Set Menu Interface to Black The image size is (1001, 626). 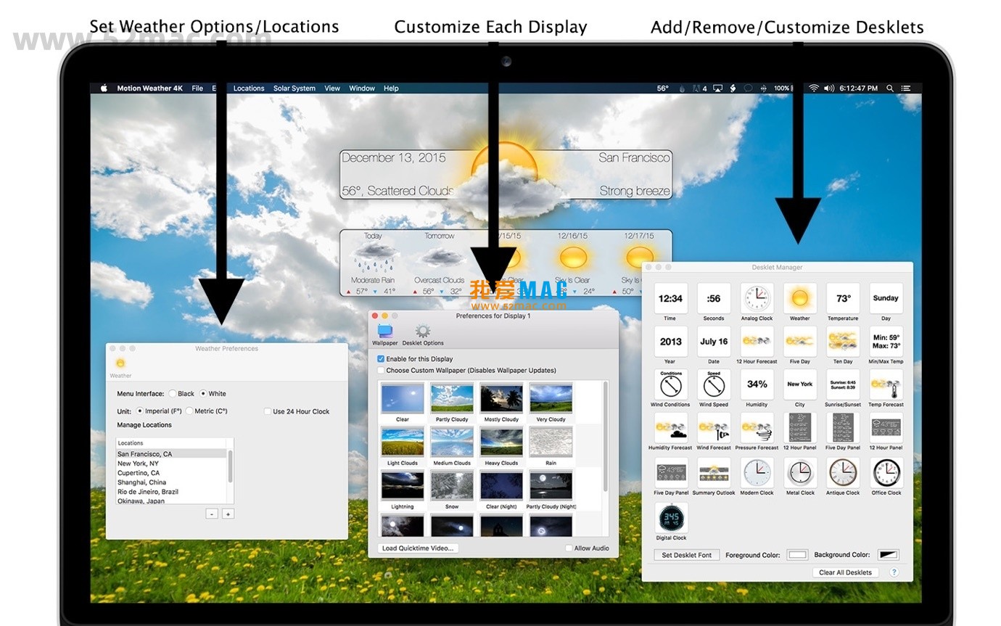(x=173, y=394)
